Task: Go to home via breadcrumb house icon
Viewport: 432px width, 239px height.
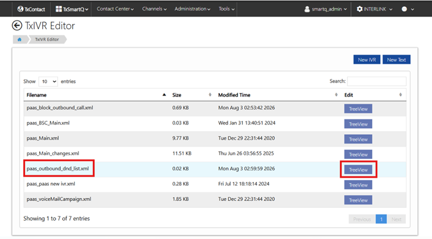Action: coord(20,39)
